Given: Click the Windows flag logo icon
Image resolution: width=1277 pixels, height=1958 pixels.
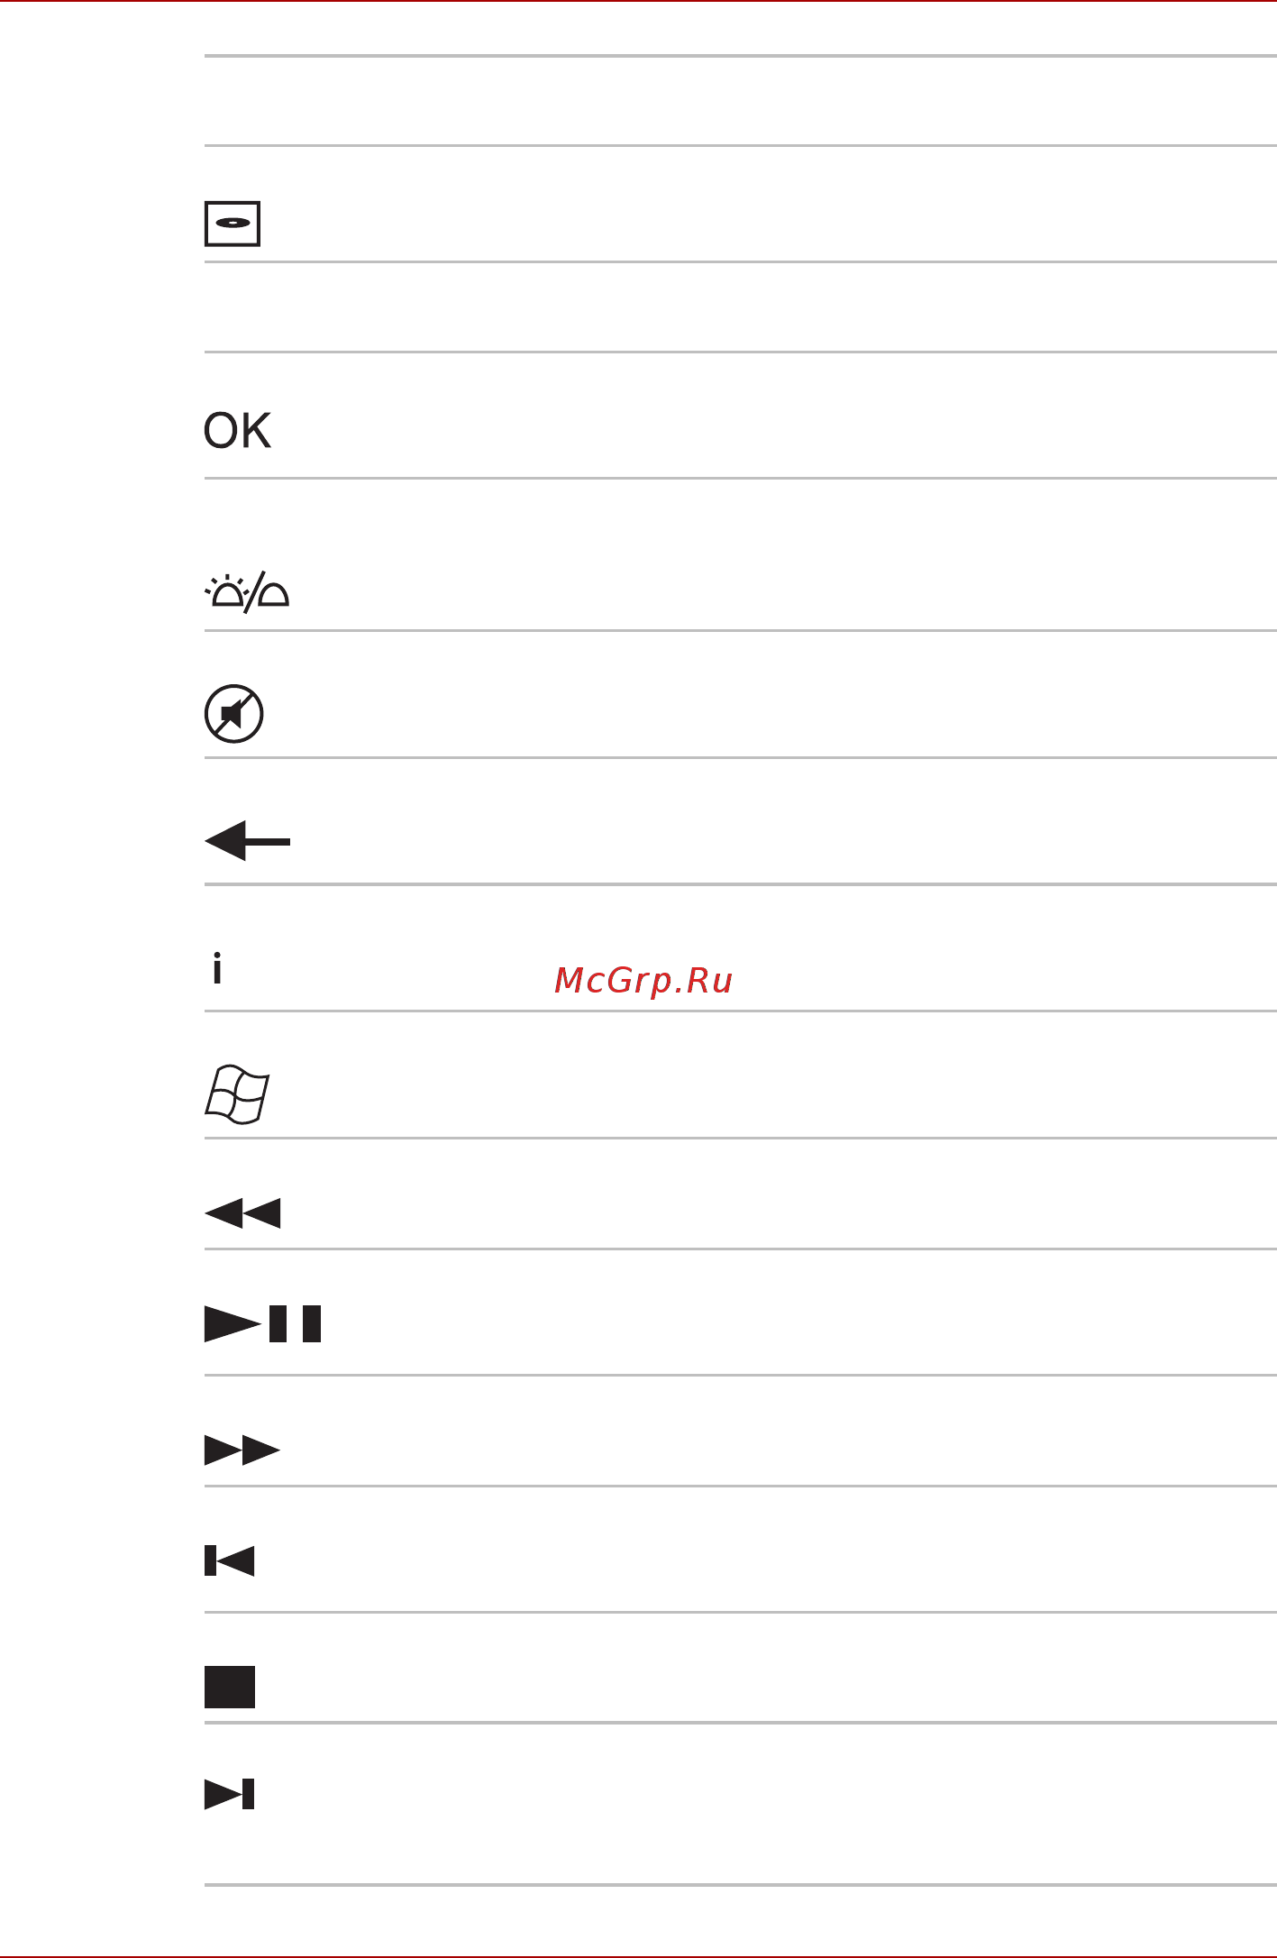Looking at the screenshot, I should pos(237,1094).
